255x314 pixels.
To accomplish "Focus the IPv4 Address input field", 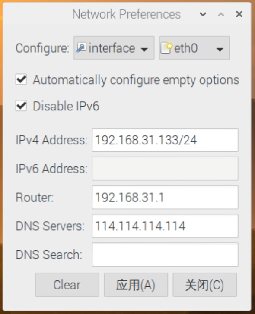I will (x=165, y=140).
